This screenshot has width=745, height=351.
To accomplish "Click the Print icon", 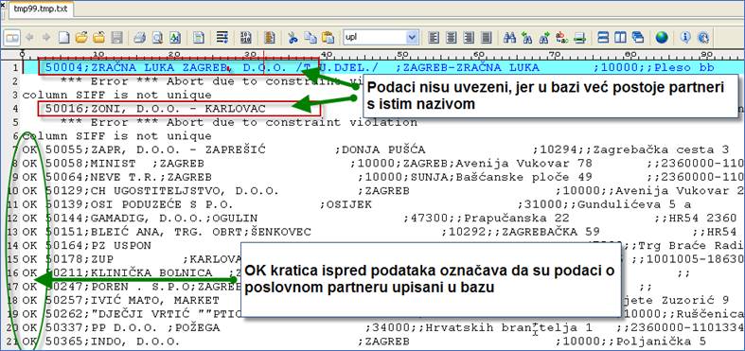I will pos(139,37).
